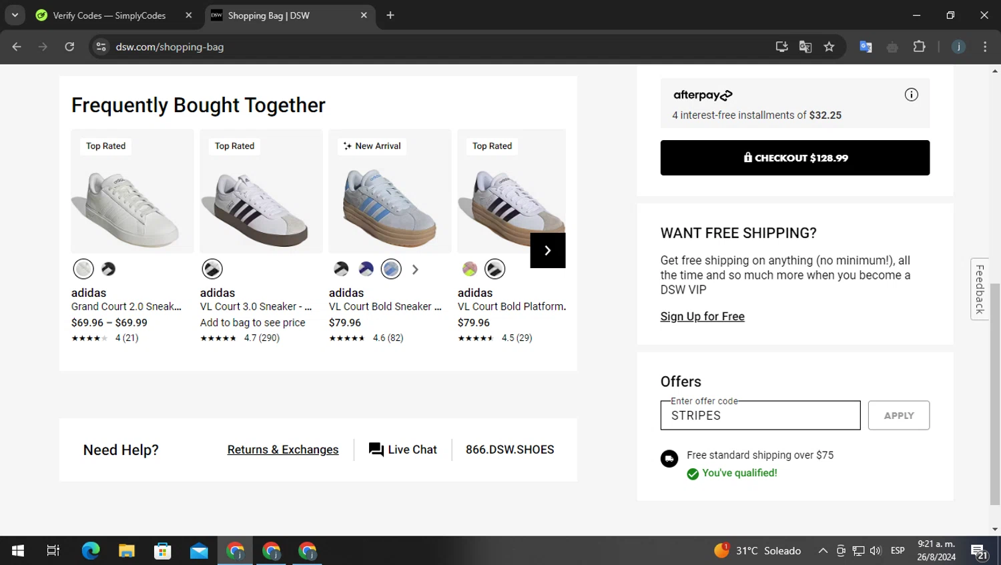Open the Returns & Exchanges link
This screenshot has width=1001, height=565.
click(283, 450)
